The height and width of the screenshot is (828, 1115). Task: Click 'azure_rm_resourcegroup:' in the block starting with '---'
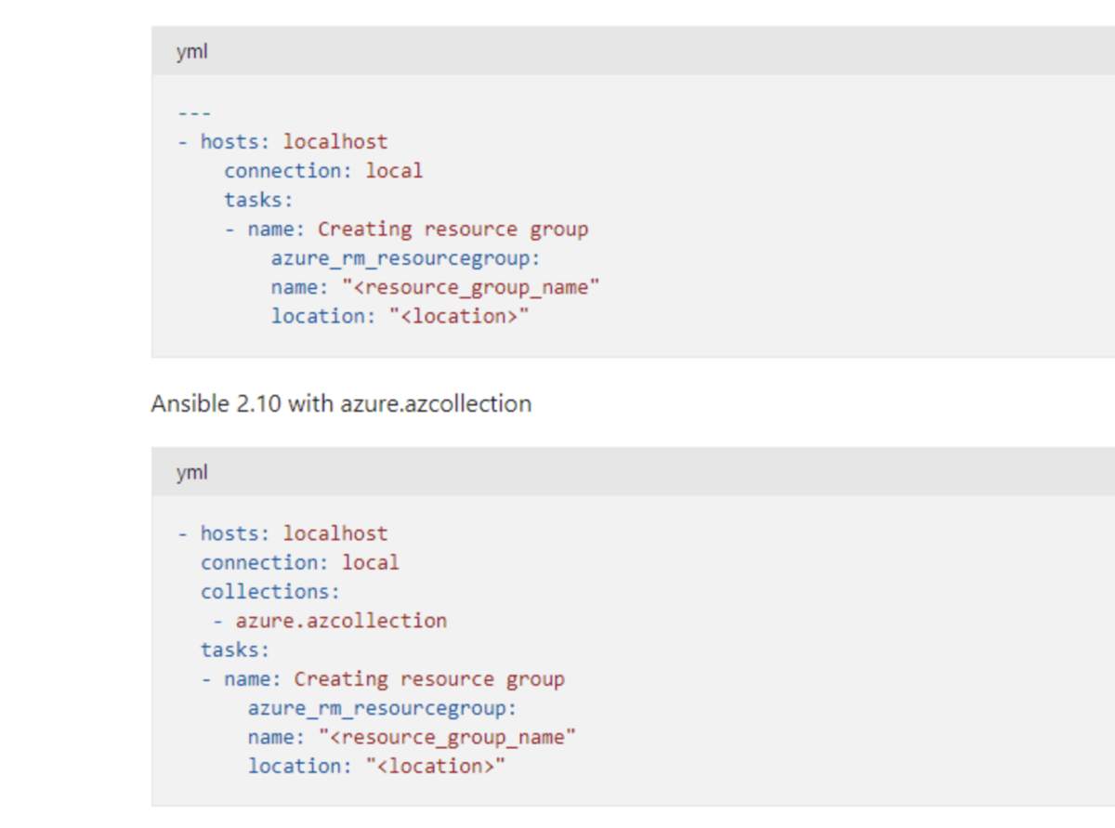[405, 258]
